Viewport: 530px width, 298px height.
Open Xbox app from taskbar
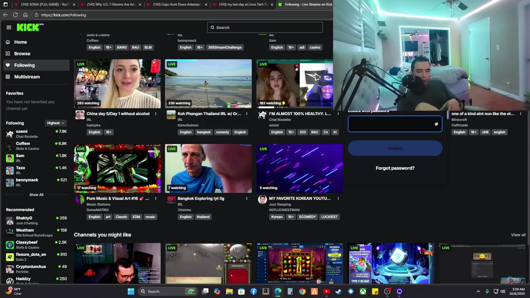363,291
